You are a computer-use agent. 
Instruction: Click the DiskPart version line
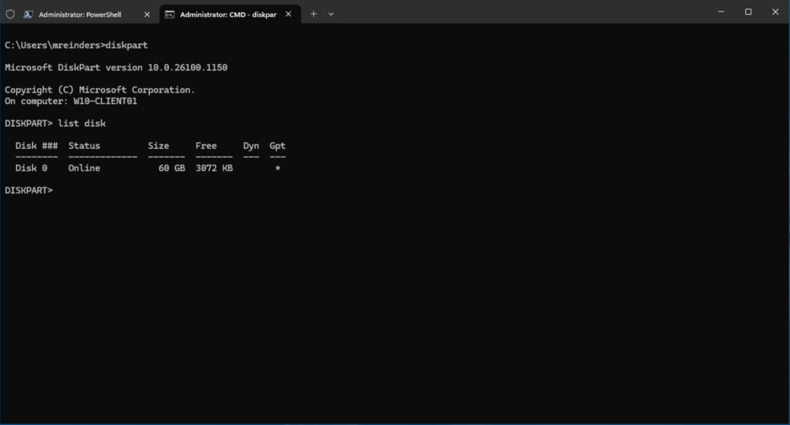point(116,67)
